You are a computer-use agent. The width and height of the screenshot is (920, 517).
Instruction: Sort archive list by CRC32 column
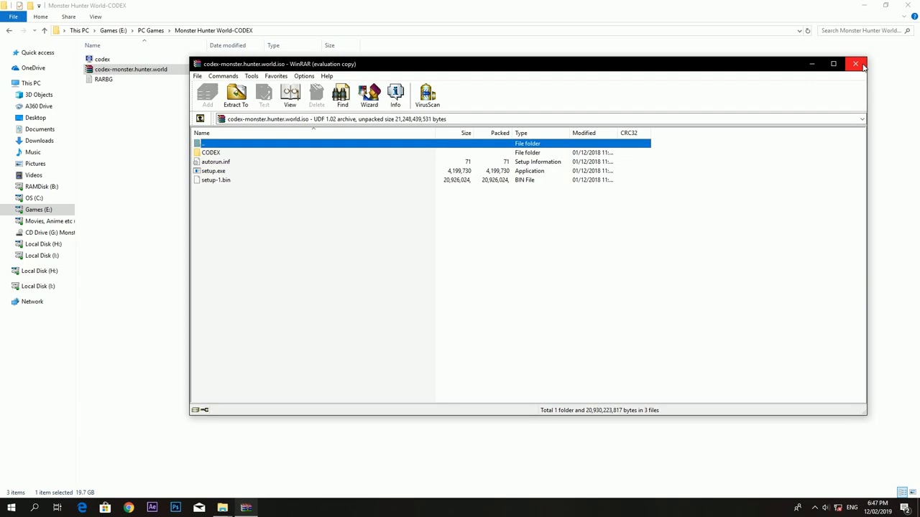click(634, 133)
